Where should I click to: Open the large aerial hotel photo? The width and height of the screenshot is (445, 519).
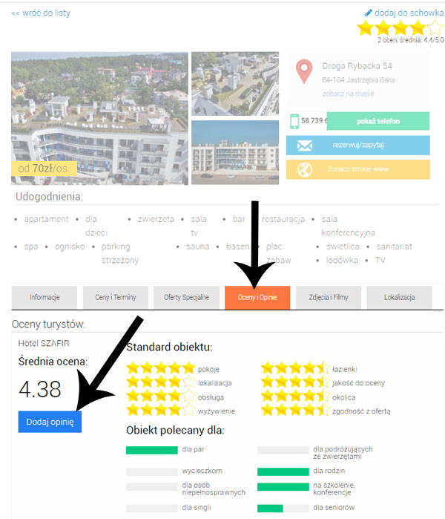[99, 118]
